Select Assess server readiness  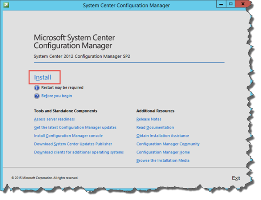coord(54,119)
